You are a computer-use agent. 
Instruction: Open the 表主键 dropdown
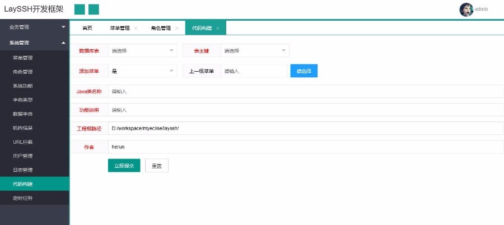tap(255, 50)
